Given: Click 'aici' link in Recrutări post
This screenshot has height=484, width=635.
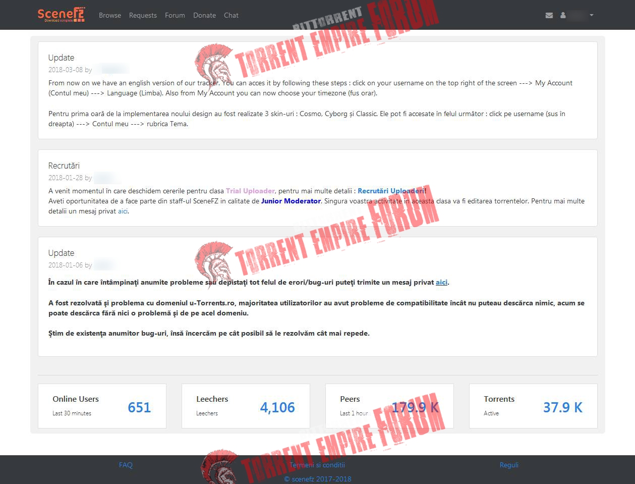Looking at the screenshot, I should click(x=123, y=211).
